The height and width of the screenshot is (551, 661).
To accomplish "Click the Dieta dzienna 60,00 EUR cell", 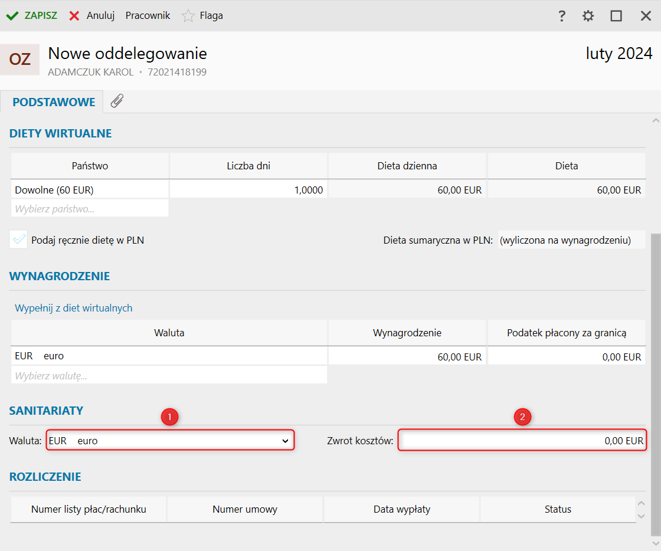I will tap(407, 190).
